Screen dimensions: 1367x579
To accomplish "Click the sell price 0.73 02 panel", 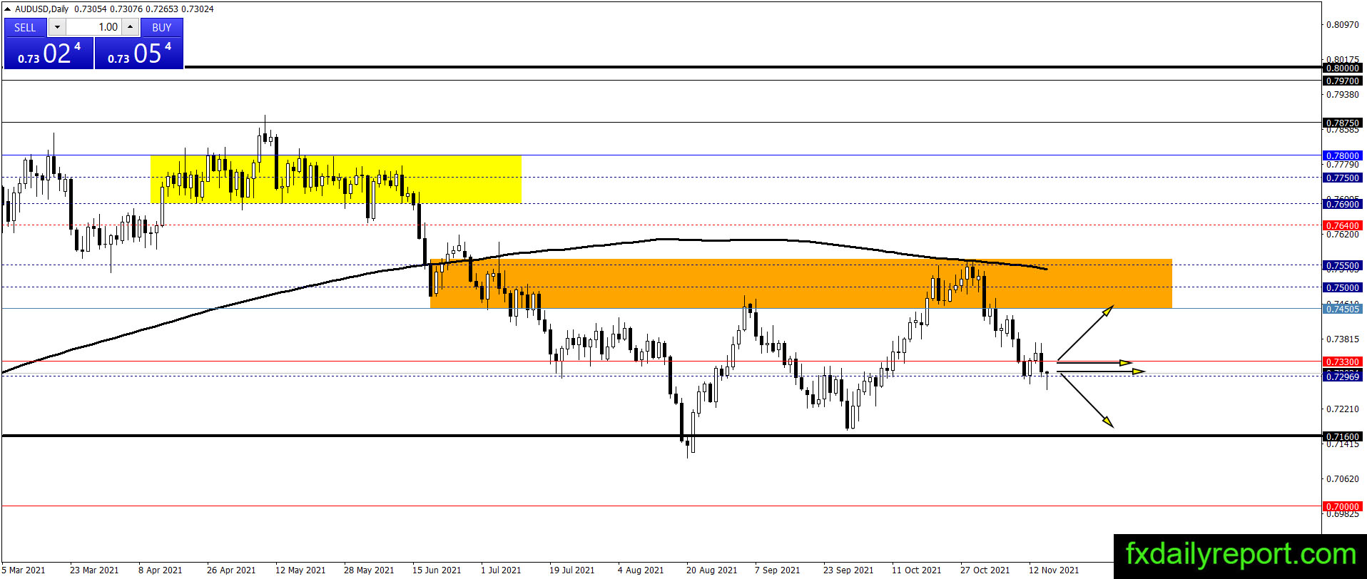I will click(49, 53).
